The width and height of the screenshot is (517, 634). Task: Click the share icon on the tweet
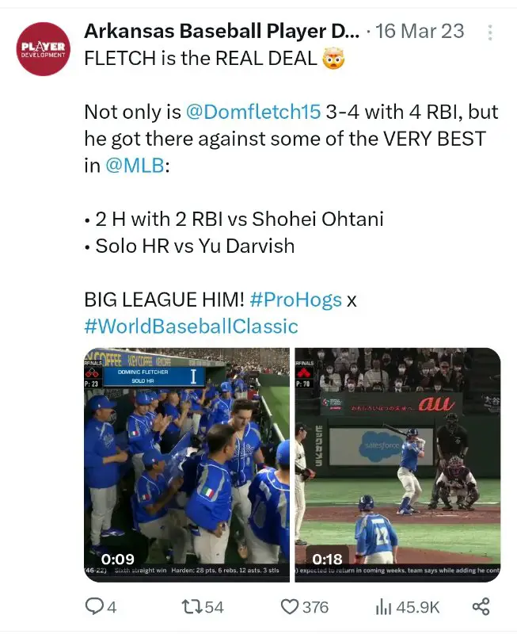point(481,607)
